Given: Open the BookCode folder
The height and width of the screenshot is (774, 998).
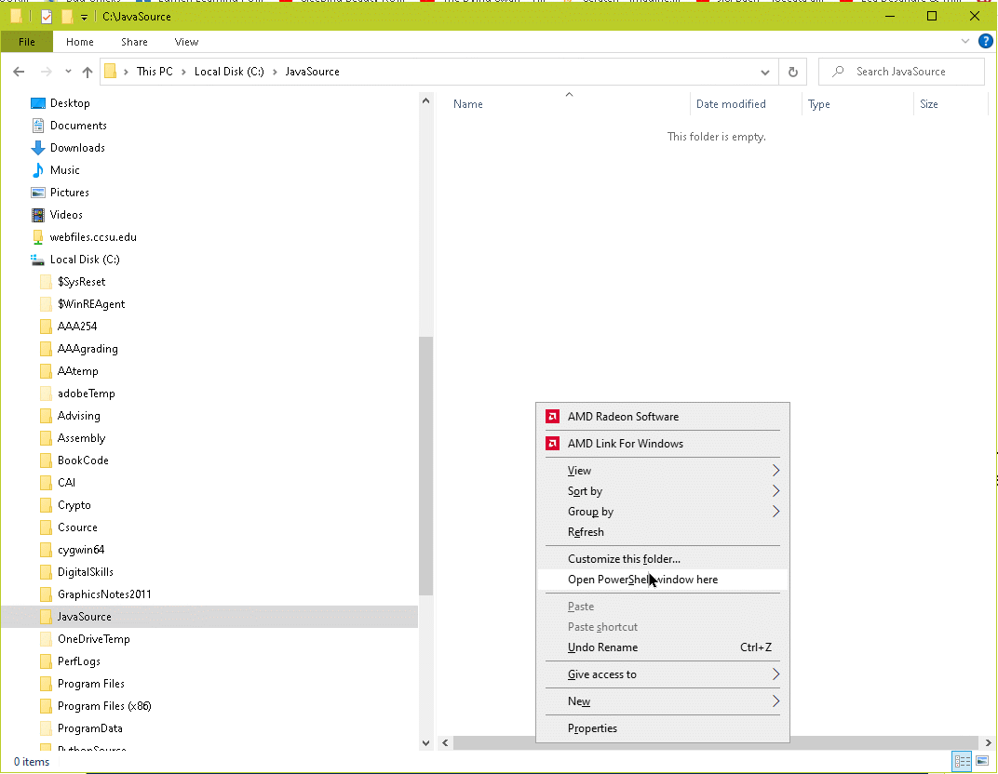Looking at the screenshot, I should tap(83, 460).
